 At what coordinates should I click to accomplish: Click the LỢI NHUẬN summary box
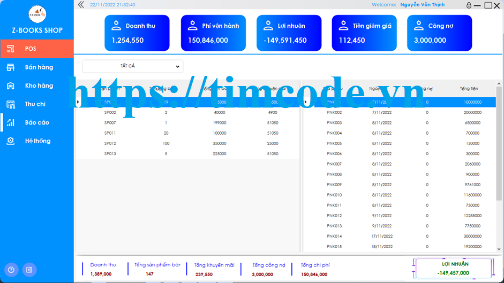453,268
